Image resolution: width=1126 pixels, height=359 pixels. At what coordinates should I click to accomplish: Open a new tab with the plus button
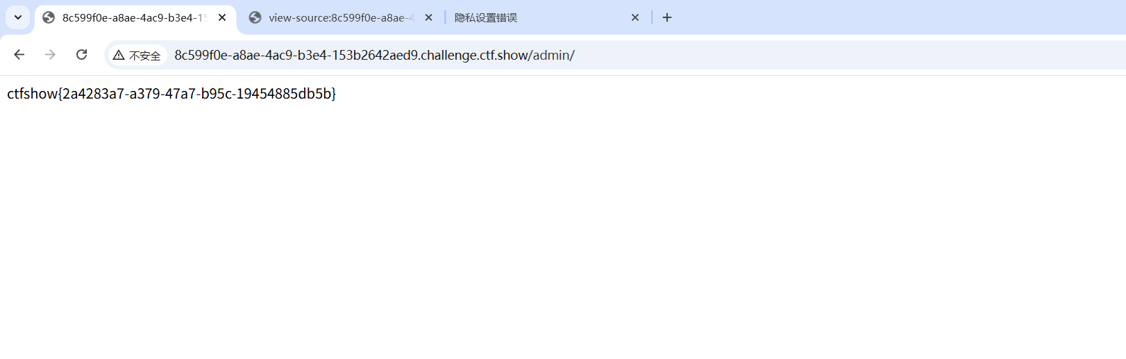click(x=667, y=17)
